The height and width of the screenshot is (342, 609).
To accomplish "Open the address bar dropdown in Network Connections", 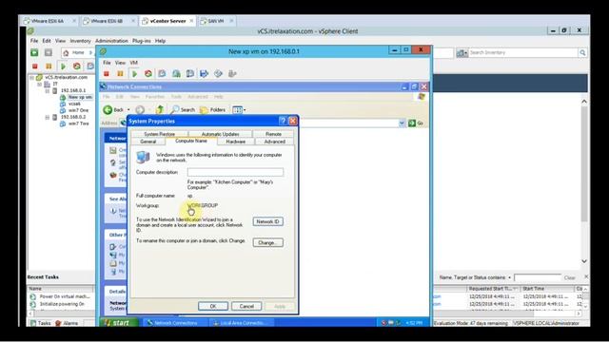I will pos(402,123).
